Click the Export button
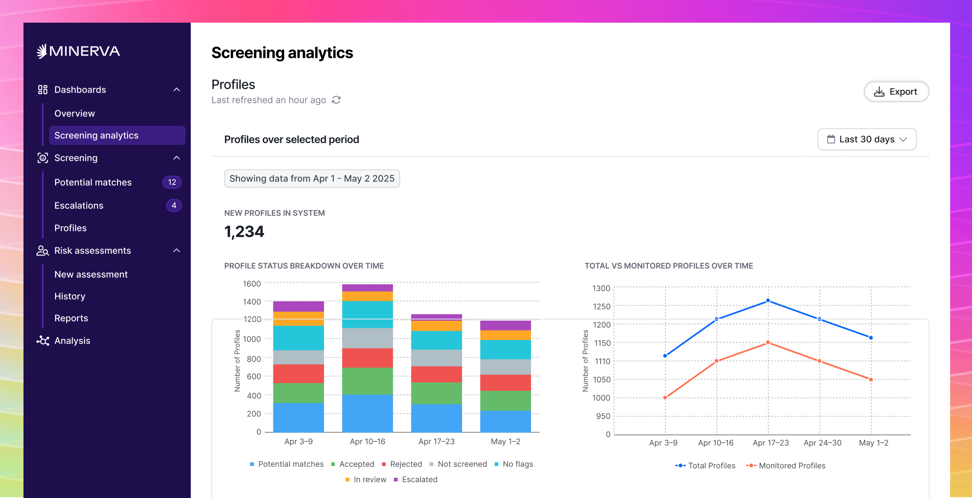This screenshot has height=498, width=972. point(896,92)
